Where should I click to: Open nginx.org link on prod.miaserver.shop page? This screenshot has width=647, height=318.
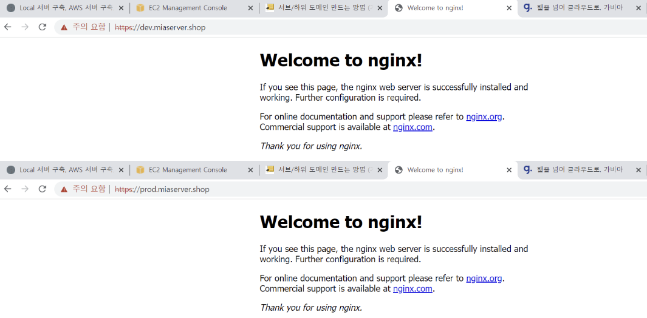[x=484, y=279]
